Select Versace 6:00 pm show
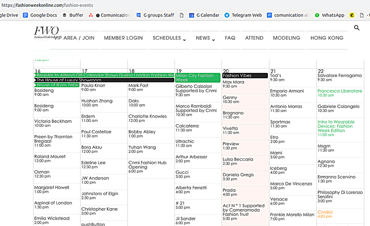The width and height of the screenshot is (370, 226). pyautogui.click(x=279, y=201)
